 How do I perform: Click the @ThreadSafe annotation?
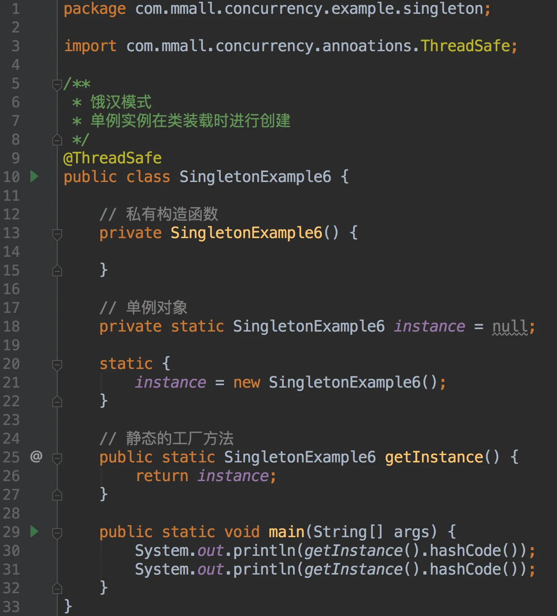click(112, 158)
